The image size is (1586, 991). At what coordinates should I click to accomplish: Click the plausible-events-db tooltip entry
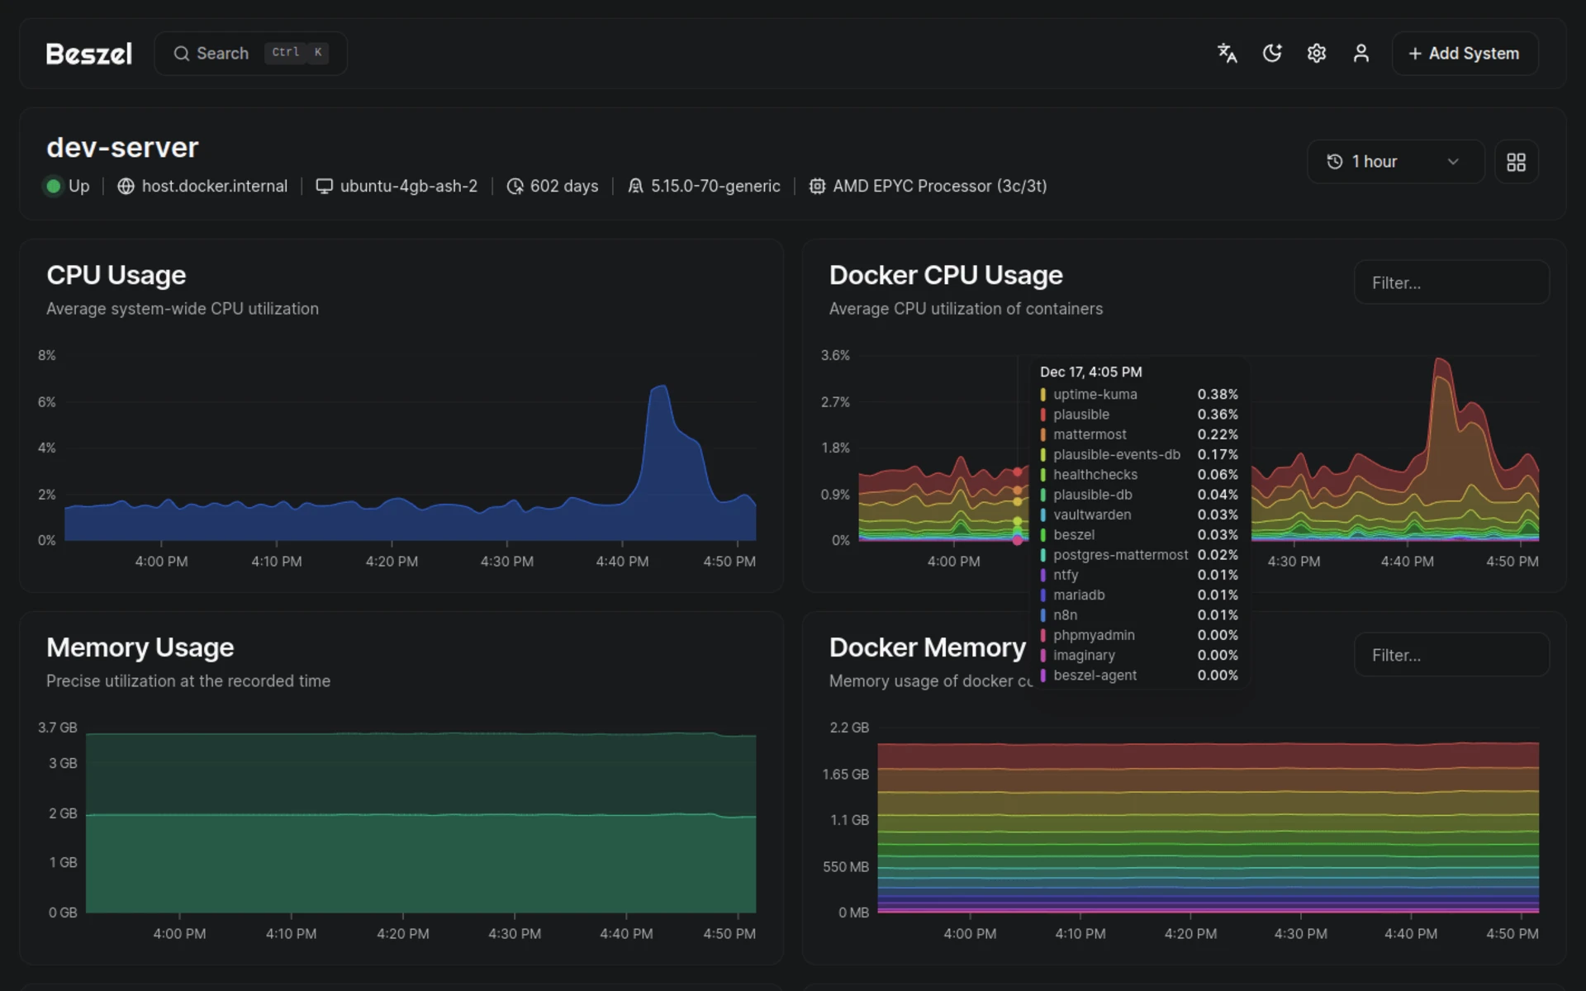(1139, 455)
